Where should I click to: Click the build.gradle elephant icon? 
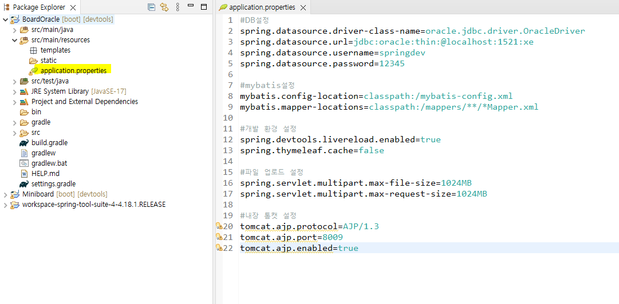(x=24, y=142)
